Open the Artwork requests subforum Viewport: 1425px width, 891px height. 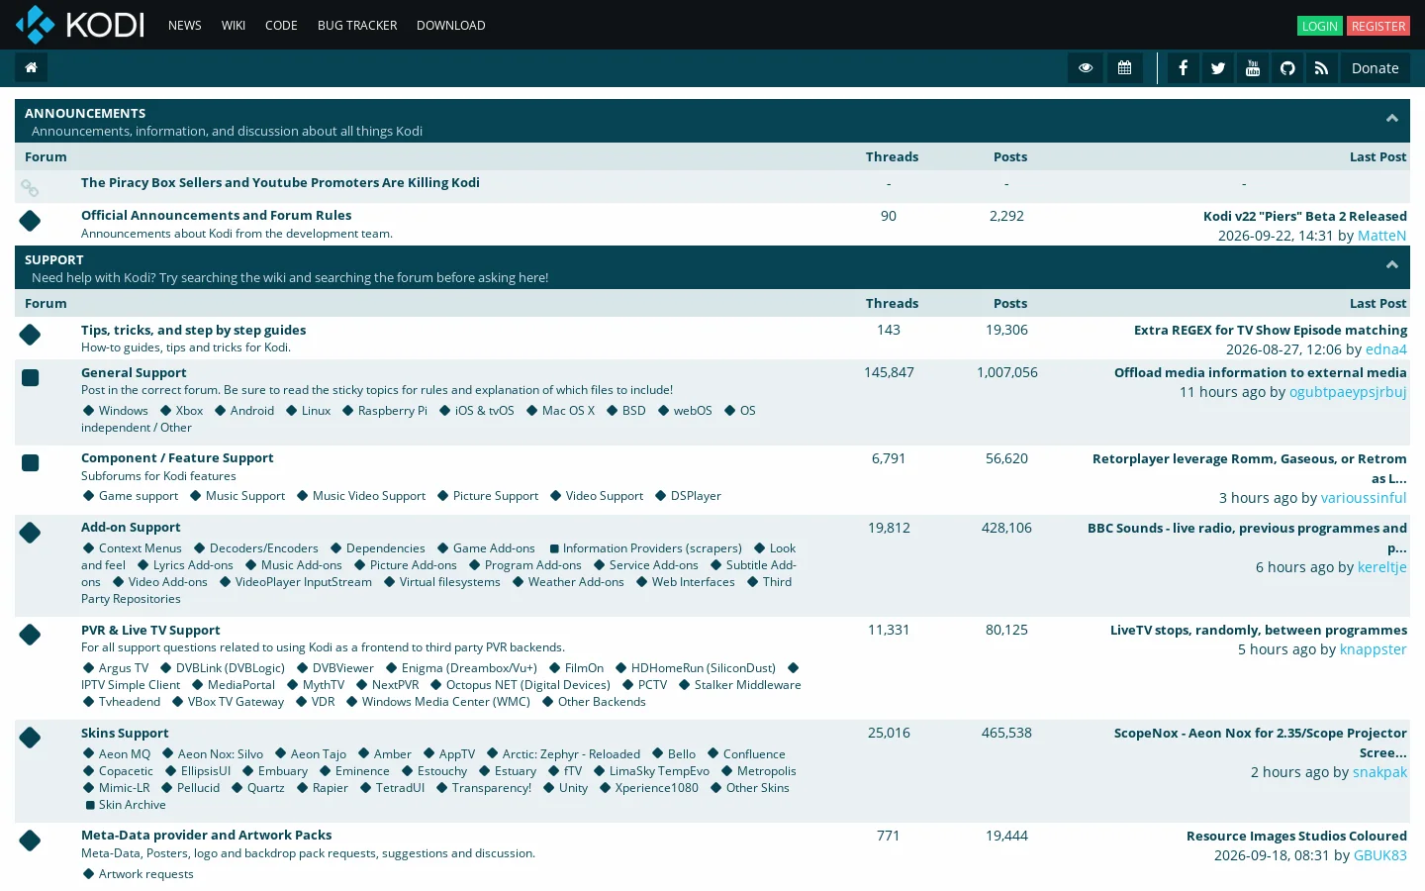[x=146, y=874]
